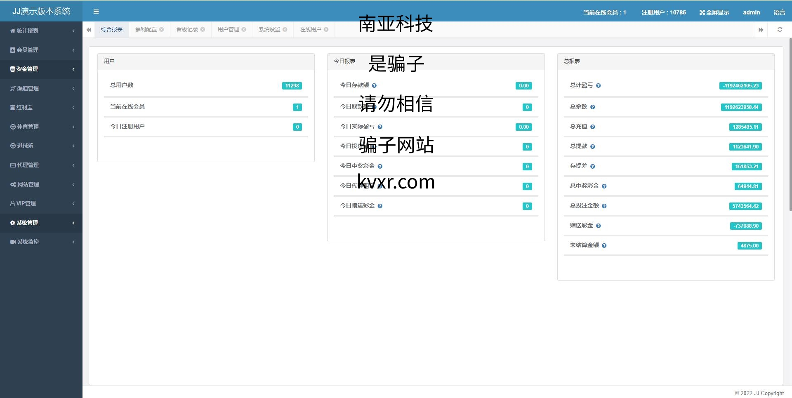The width and height of the screenshot is (792, 398).
Task: Click help icon next to 今日赠送彩金
Action: click(380, 206)
